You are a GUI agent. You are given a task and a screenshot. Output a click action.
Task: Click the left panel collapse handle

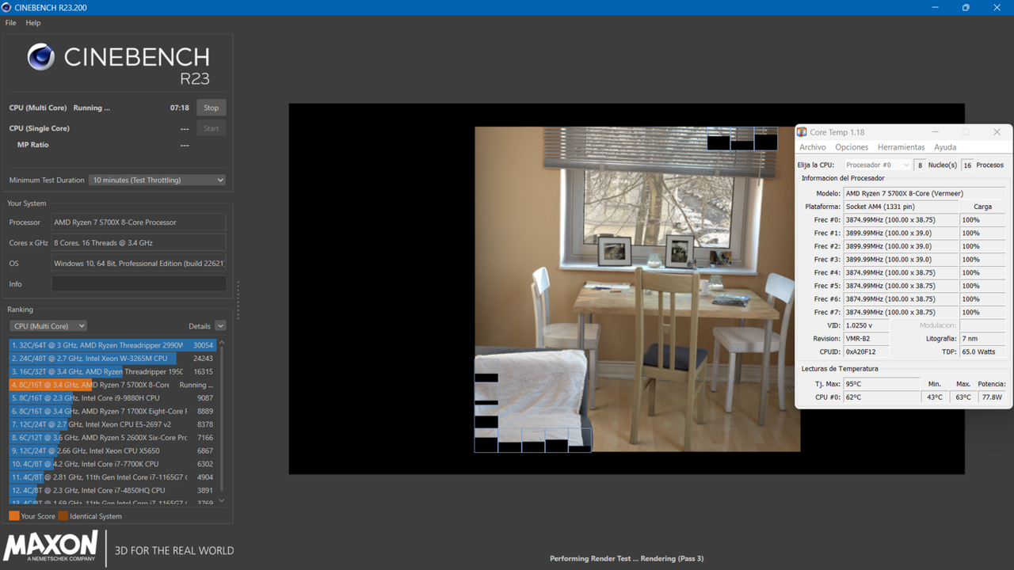238,300
